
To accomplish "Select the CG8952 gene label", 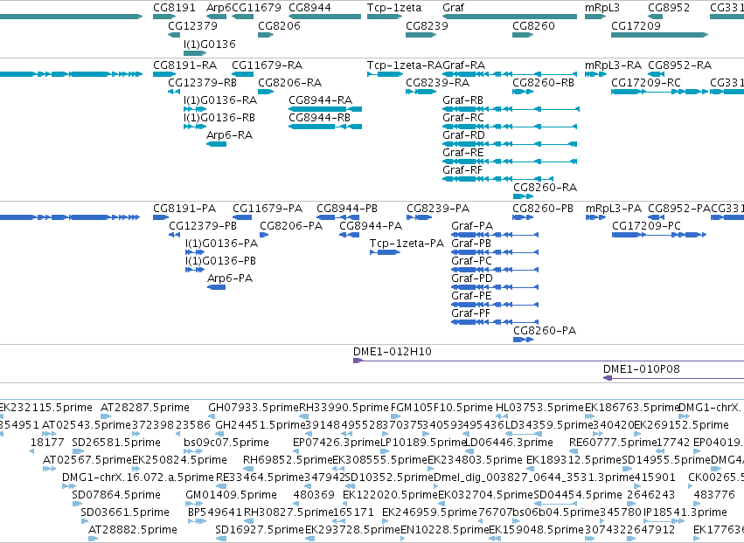I will [669, 8].
